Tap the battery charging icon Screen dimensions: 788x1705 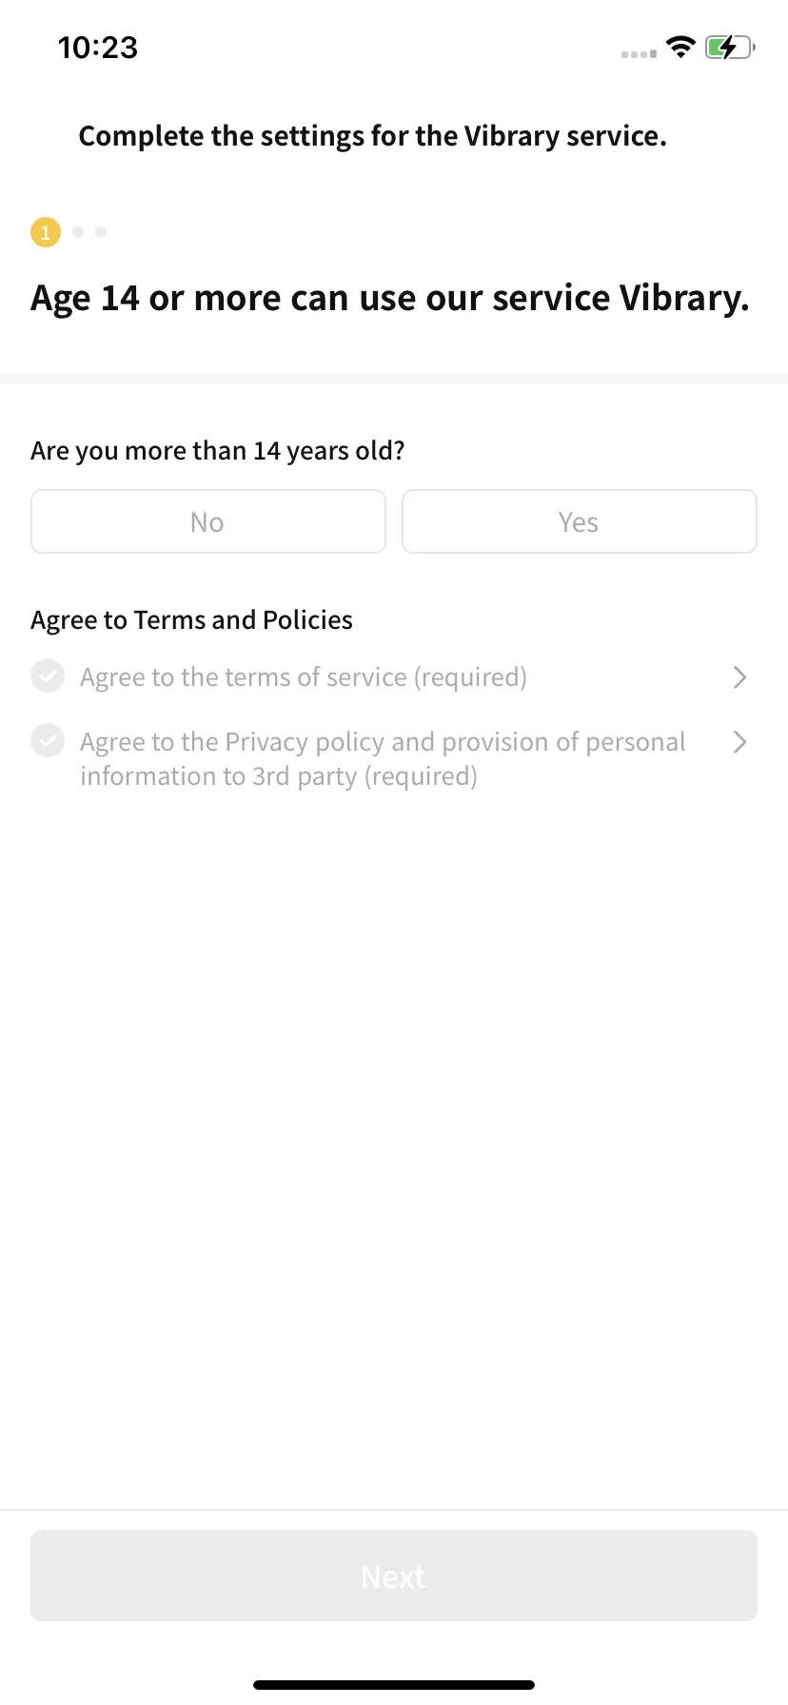point(730,47)
